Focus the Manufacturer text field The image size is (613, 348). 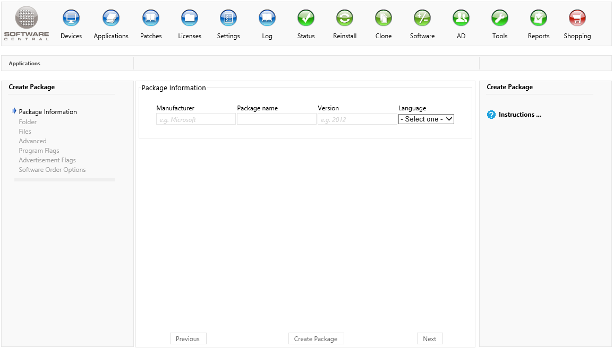196,119
